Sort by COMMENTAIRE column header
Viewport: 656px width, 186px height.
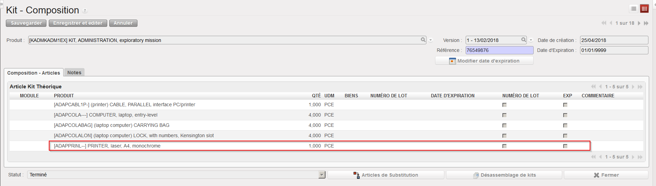(598, 96)
